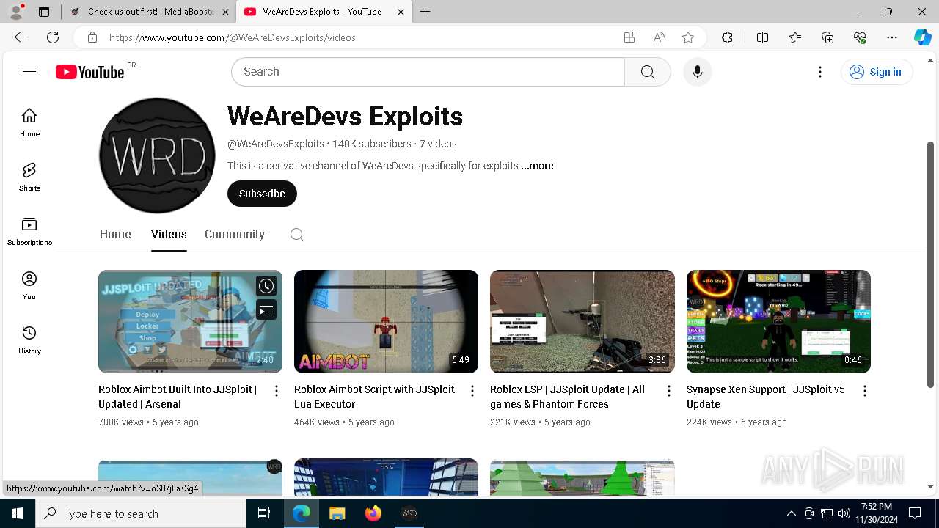Click the Sign in button
939x528 pixels.
(876, 72)
